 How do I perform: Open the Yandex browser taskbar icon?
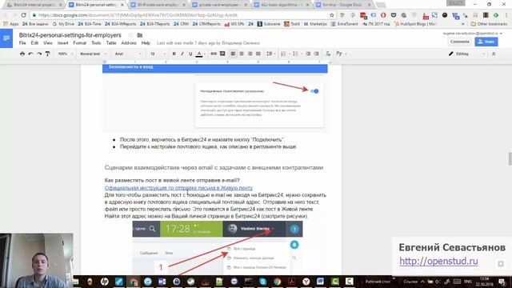point(306,281)
